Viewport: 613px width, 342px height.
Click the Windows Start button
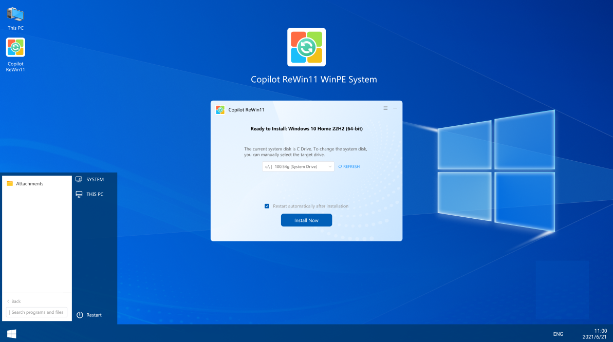tap(11, 334)
